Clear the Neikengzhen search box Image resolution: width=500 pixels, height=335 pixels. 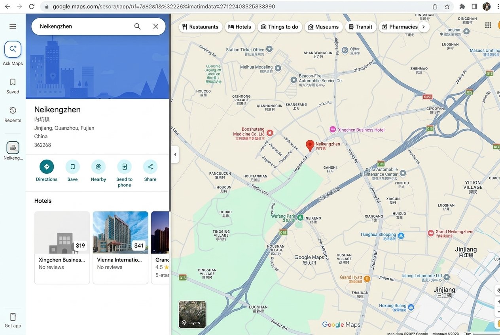(156, 26)
